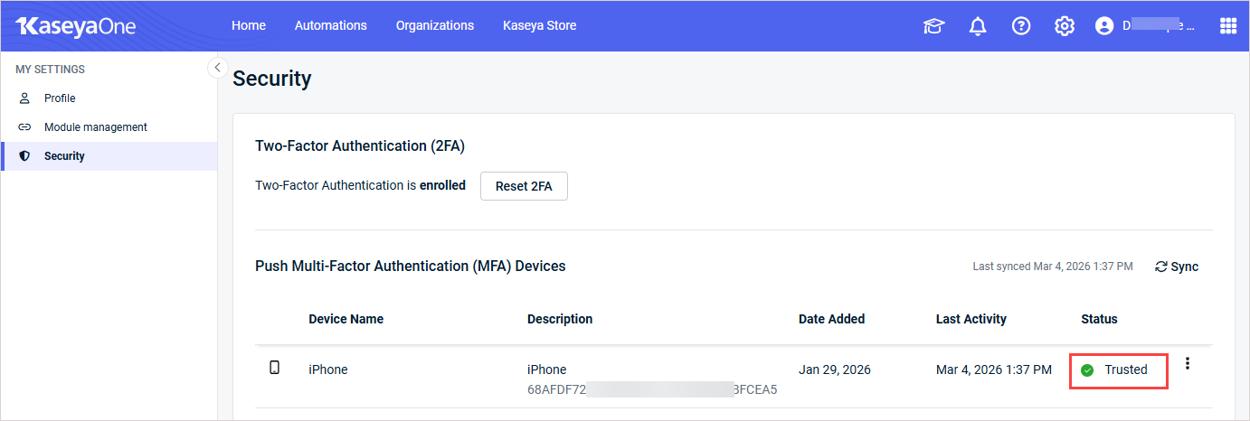Open the iPhone row three-dot menu

tap(1188, 364)
